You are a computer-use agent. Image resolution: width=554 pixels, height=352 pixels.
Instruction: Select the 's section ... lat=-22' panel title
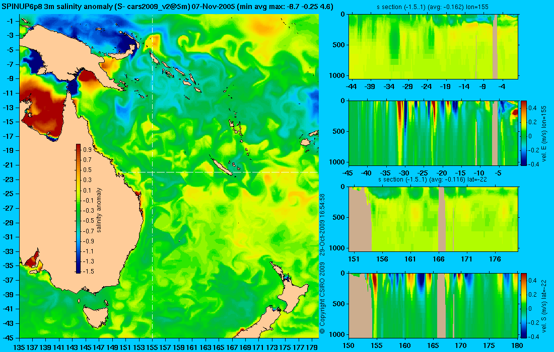point(433,180)
